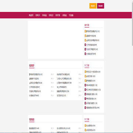Open the seventh, last item in the crimson navigation bar
The image size is (133, 133).
[71, 15]
